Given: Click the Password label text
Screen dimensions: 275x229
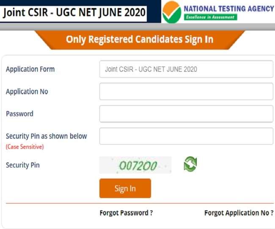Looking at the screenshot, I should point(19,114).
